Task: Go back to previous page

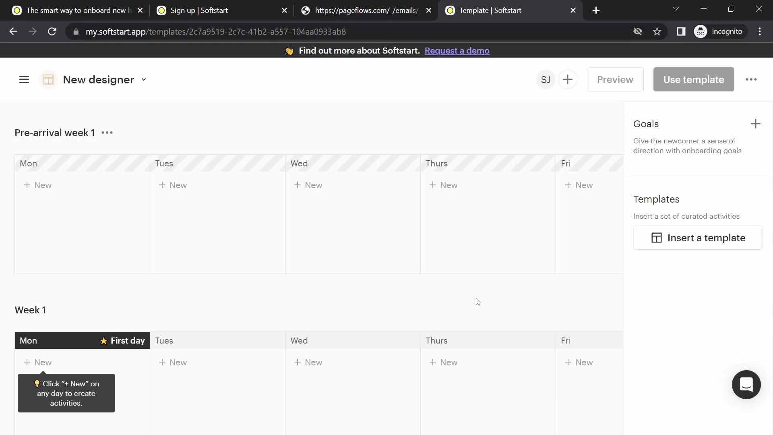Action: tap(13, 31)
